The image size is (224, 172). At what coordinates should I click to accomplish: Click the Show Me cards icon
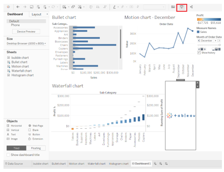pos(173,7)
